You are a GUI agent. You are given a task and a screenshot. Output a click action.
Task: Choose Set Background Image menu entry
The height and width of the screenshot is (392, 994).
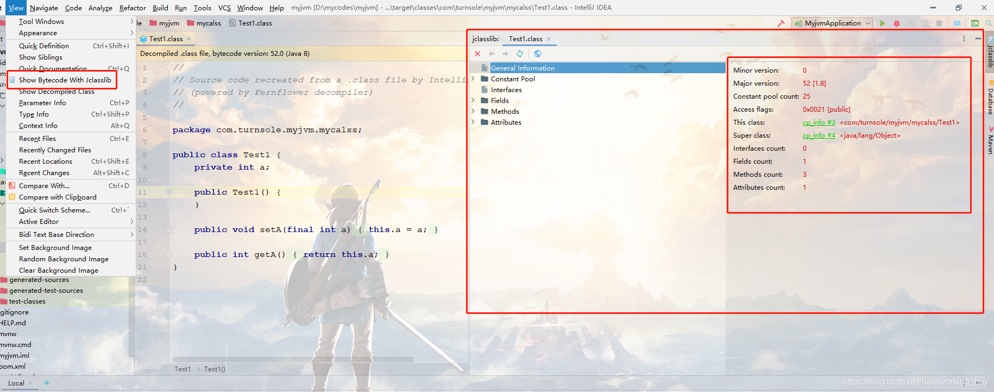pyautogui.click(x=71, y=248)
